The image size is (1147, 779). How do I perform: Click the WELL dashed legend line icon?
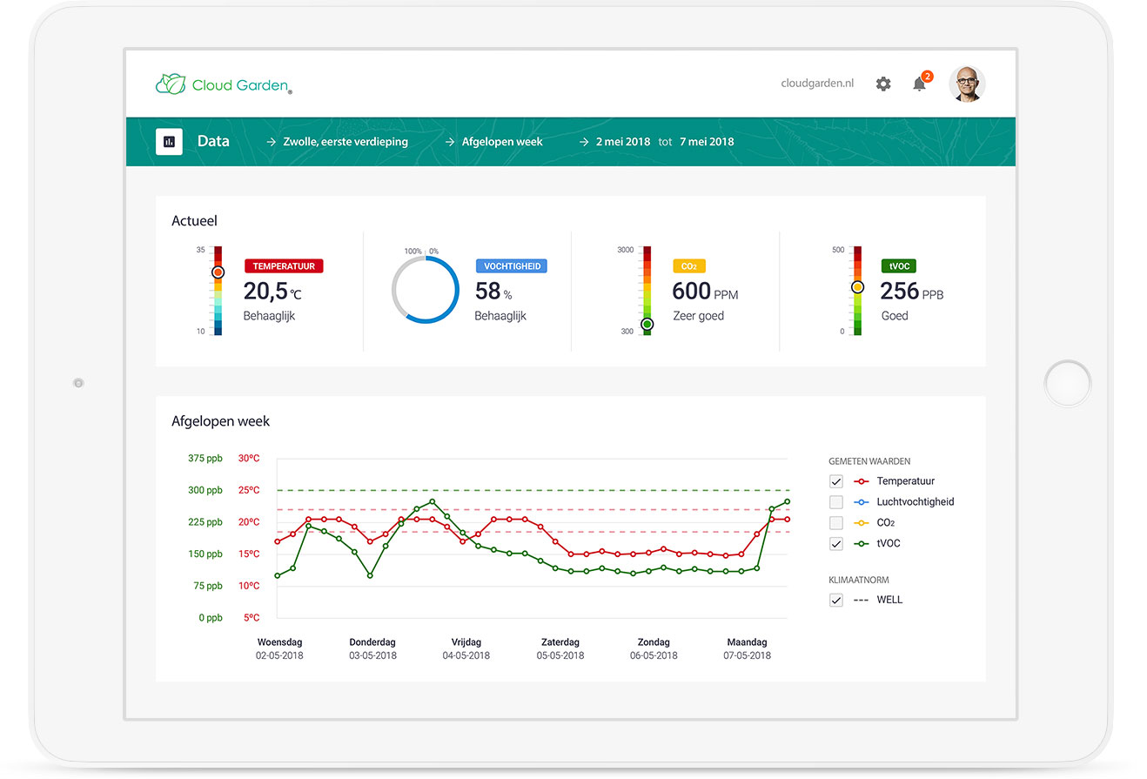coord(862,600)
